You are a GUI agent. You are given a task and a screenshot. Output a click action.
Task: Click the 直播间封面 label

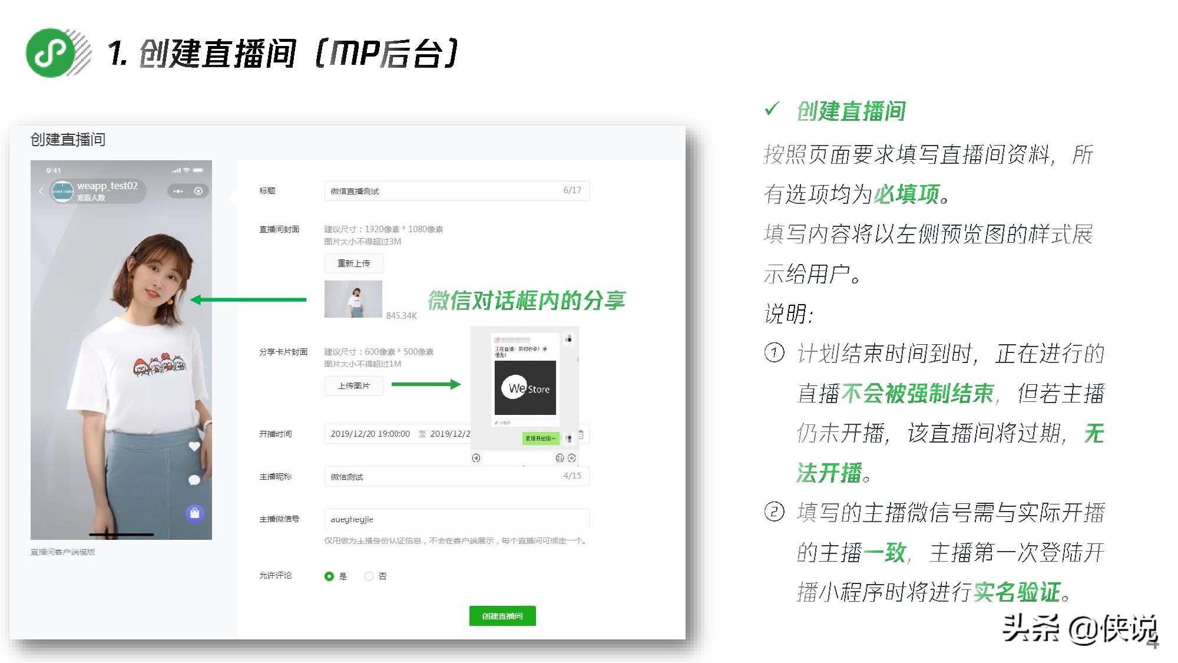(279, 229)
